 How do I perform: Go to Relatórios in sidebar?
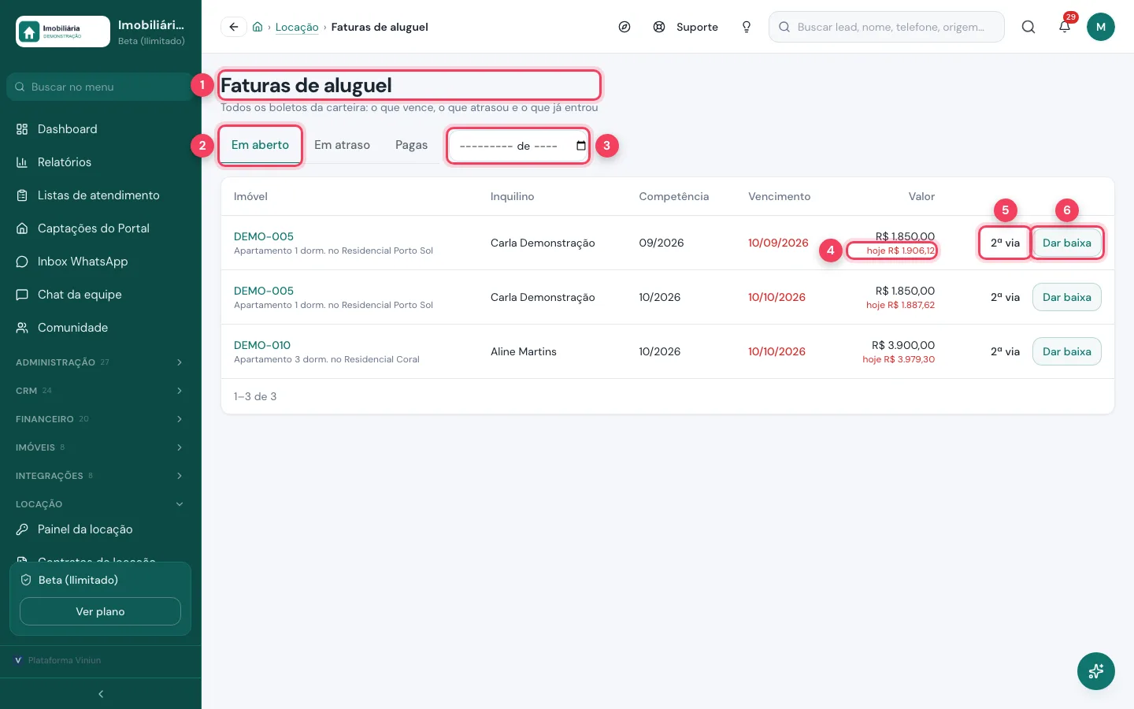click(x=101, y=162)
